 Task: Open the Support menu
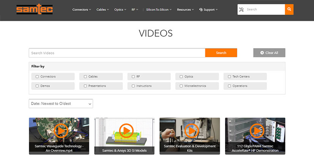pos(209,10)
